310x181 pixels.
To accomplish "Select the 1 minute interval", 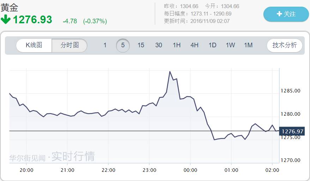I will (105, 45).
